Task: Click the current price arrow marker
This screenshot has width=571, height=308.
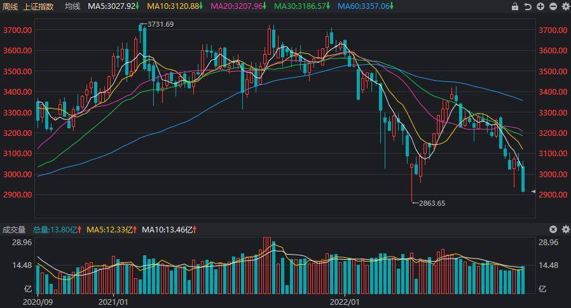Action: tap(533, 191)
